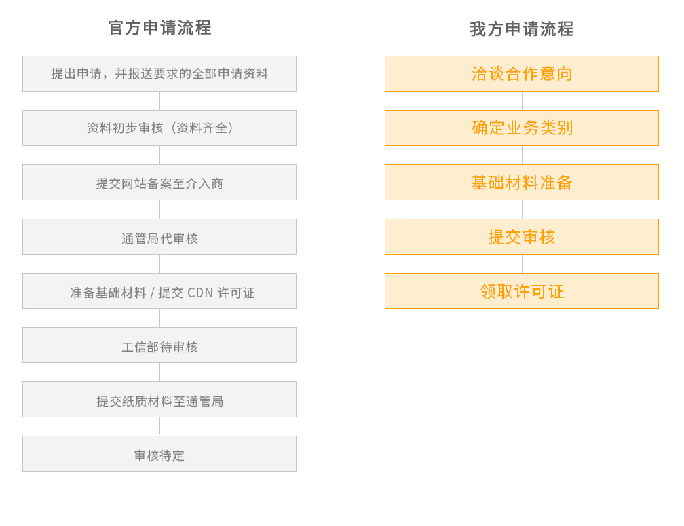Image resolution: width=684 pixels, height=526 pixels.
Task: Click connector line between 洽谈合作意向 and 确定业务类别
Action: 522,100
